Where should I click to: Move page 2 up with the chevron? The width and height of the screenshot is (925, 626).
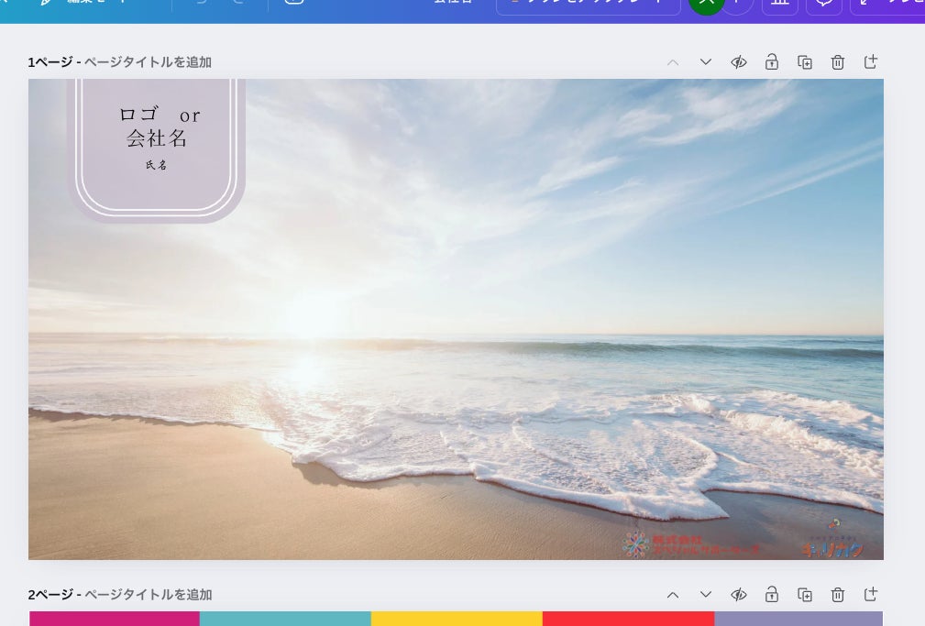coord(673,595)
